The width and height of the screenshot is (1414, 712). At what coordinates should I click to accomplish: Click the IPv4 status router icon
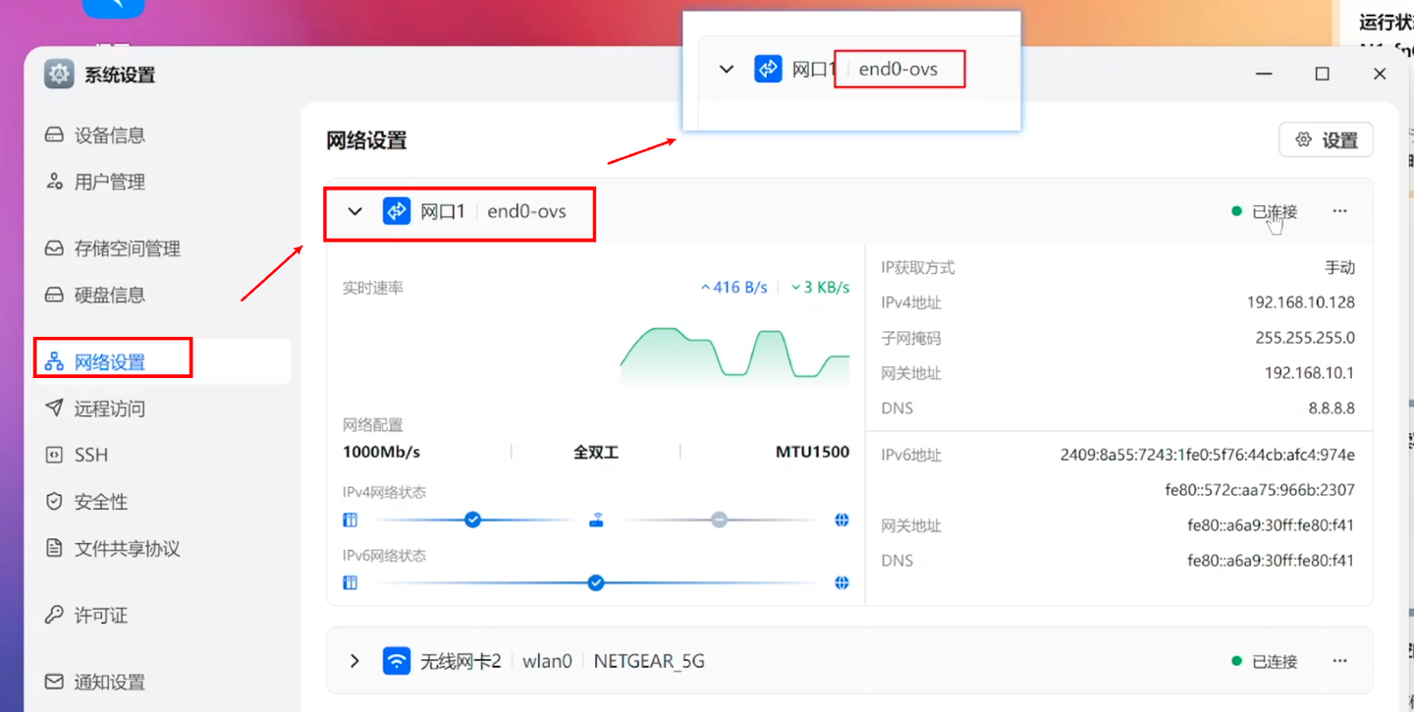[x=596, y=520]
